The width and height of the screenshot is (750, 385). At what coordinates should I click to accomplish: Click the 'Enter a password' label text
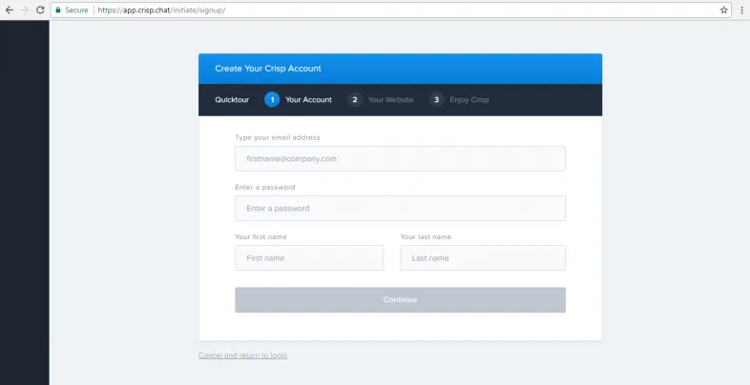(265, 187)
